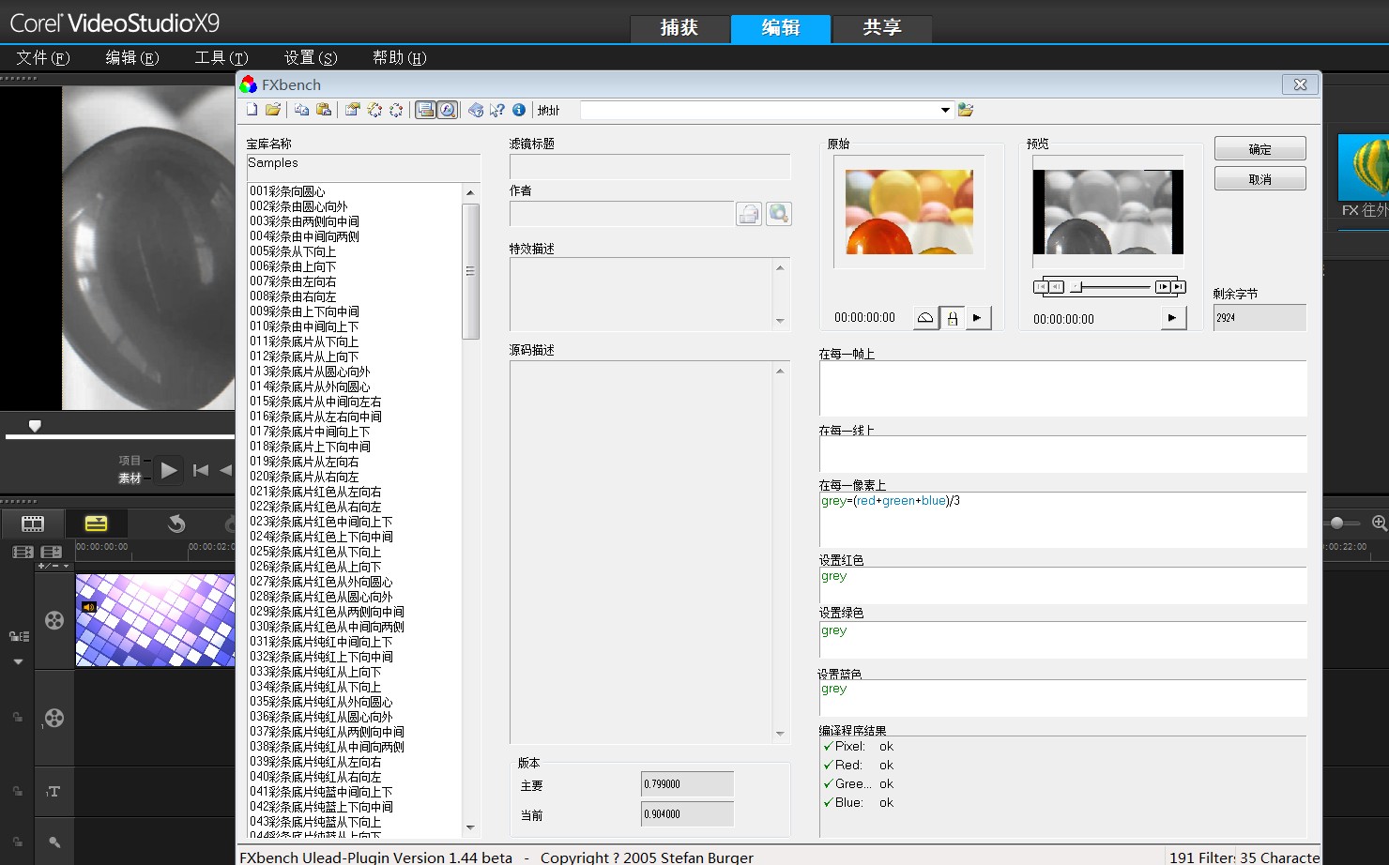1389x865 pixels.
Task: Click the second gear-ring toolbar icon
Action: (x=396, y=110)
